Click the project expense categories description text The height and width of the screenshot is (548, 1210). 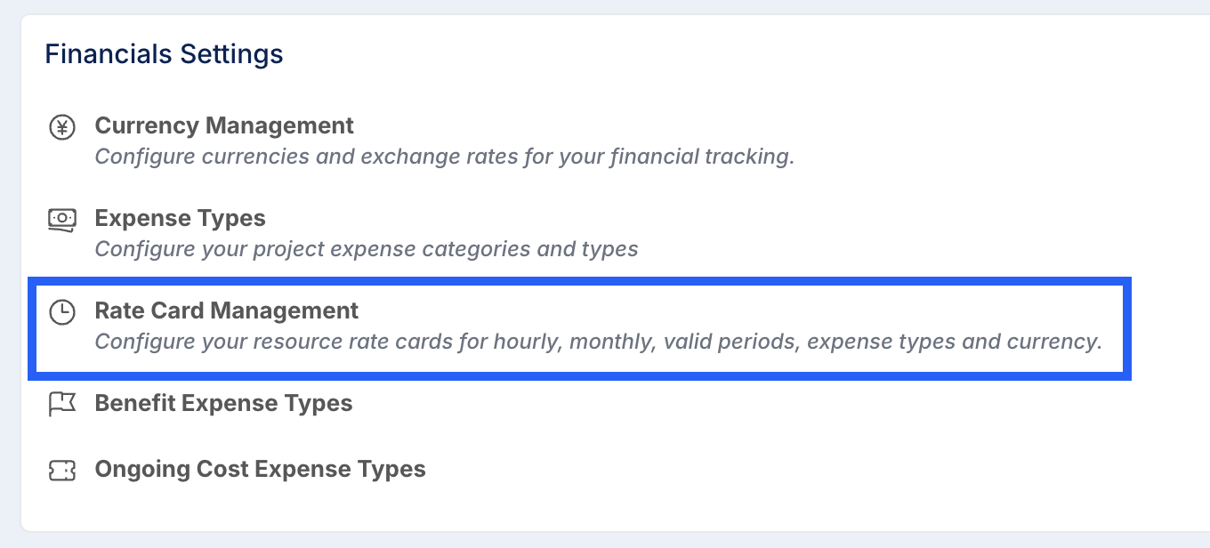click(x=367, y=249)
